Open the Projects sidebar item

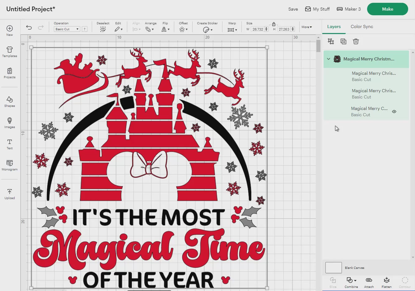point(10,73)
